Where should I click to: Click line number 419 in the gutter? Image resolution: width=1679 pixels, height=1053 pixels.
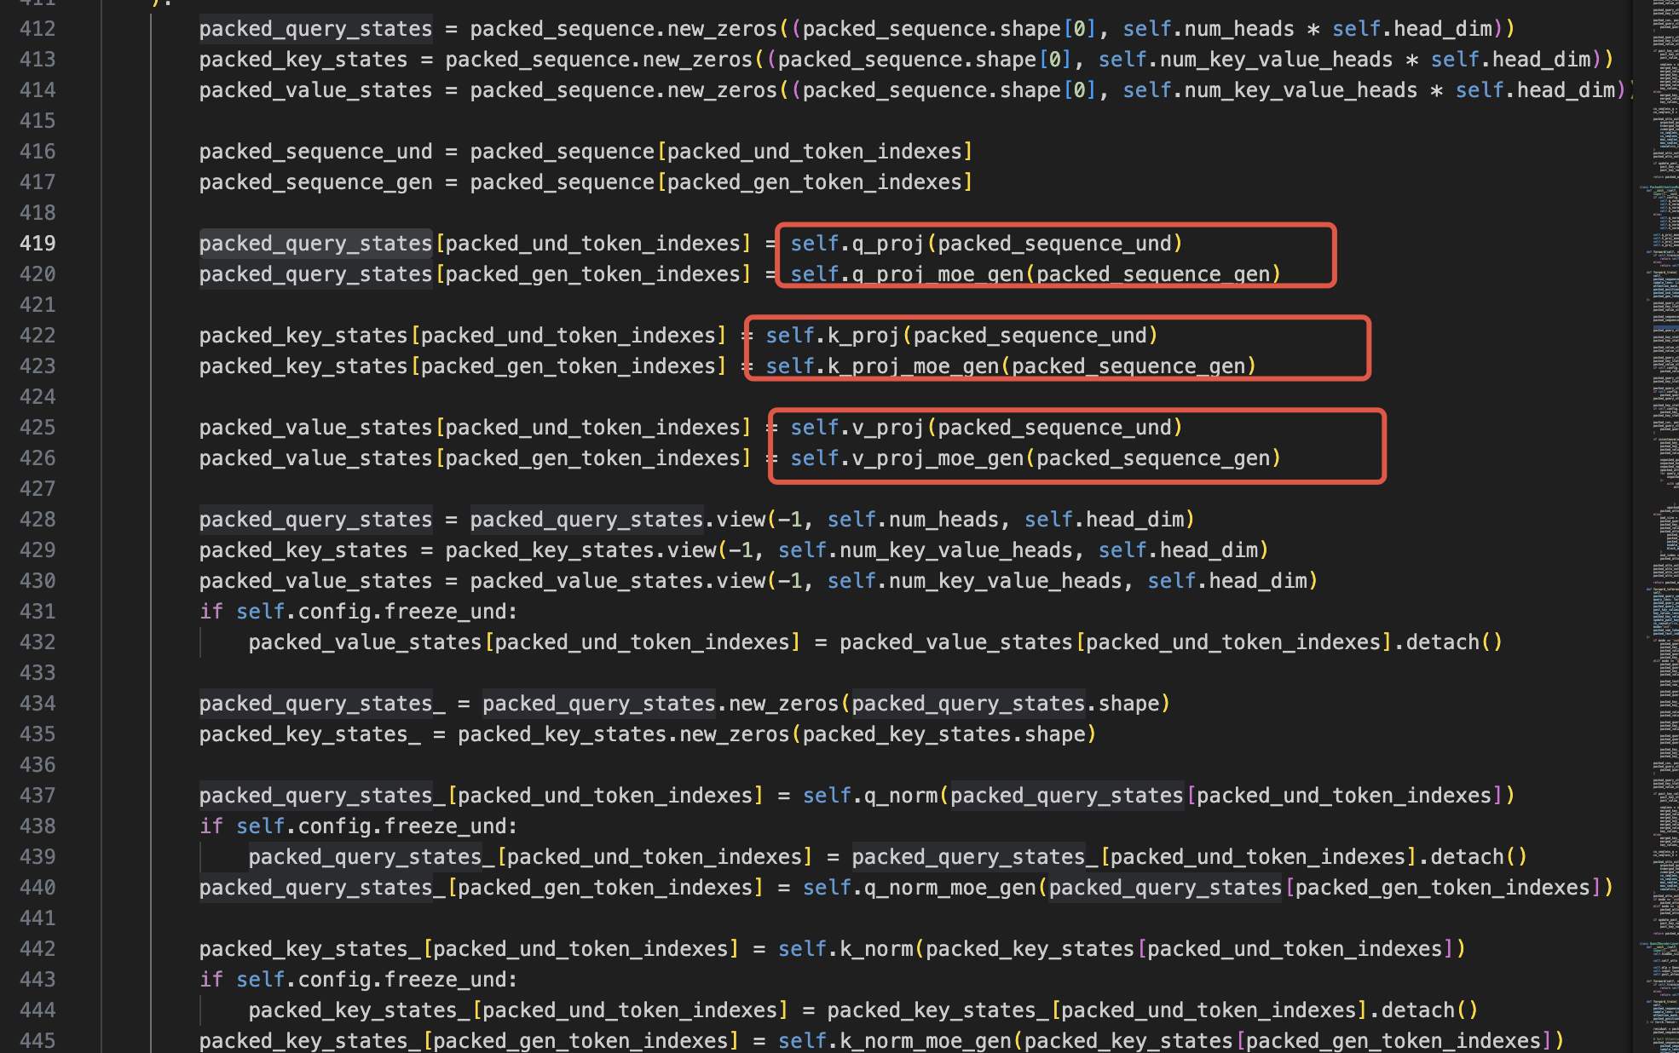point(38,244)
